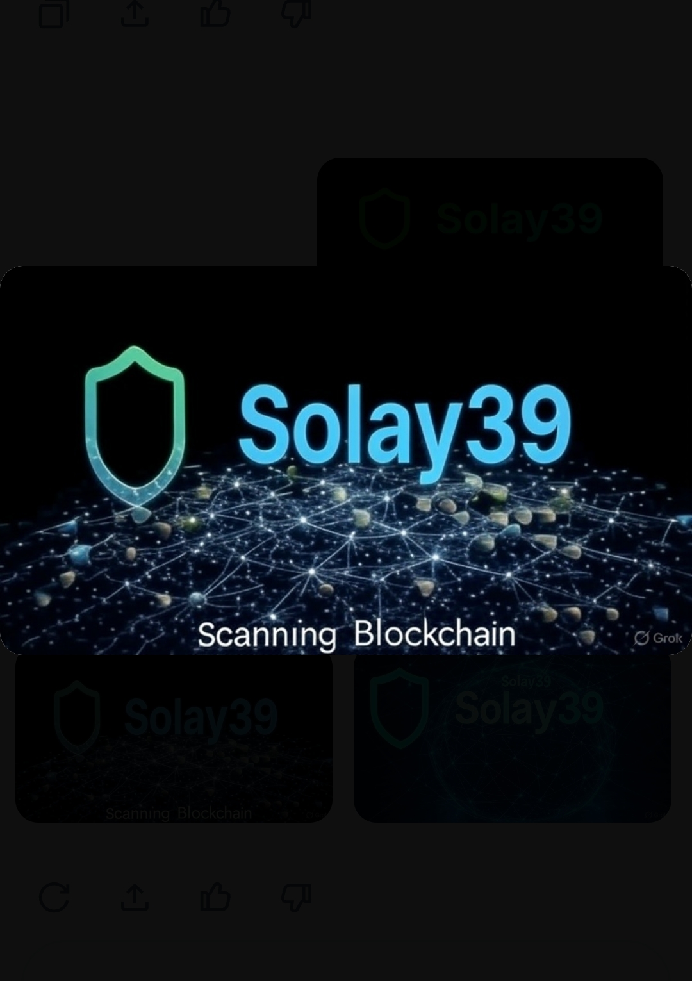Tap the copy icon in the top row

54,13
